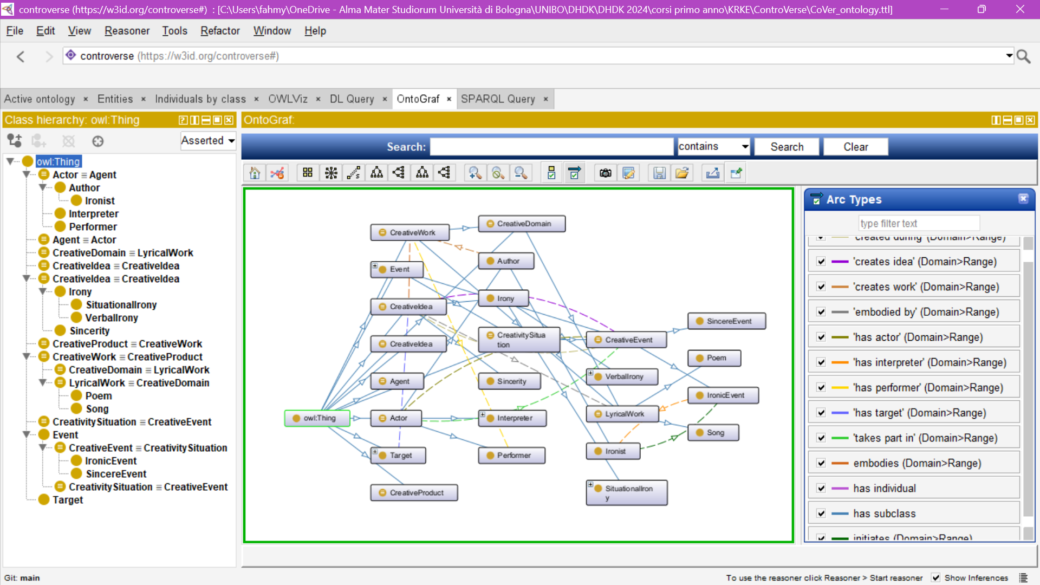Click the export graph icon
Viewport: 1040px width, 585px height.
pyautogui.click(x=713, y=173)
